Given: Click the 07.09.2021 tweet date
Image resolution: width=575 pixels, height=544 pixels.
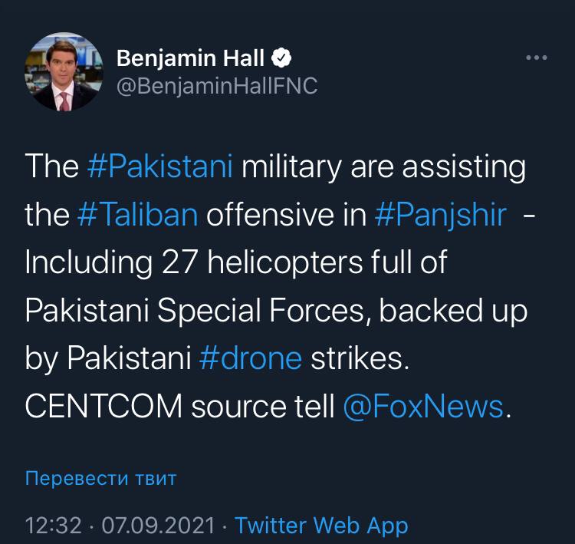Looking at the screenshot, I should click(158, 526).
